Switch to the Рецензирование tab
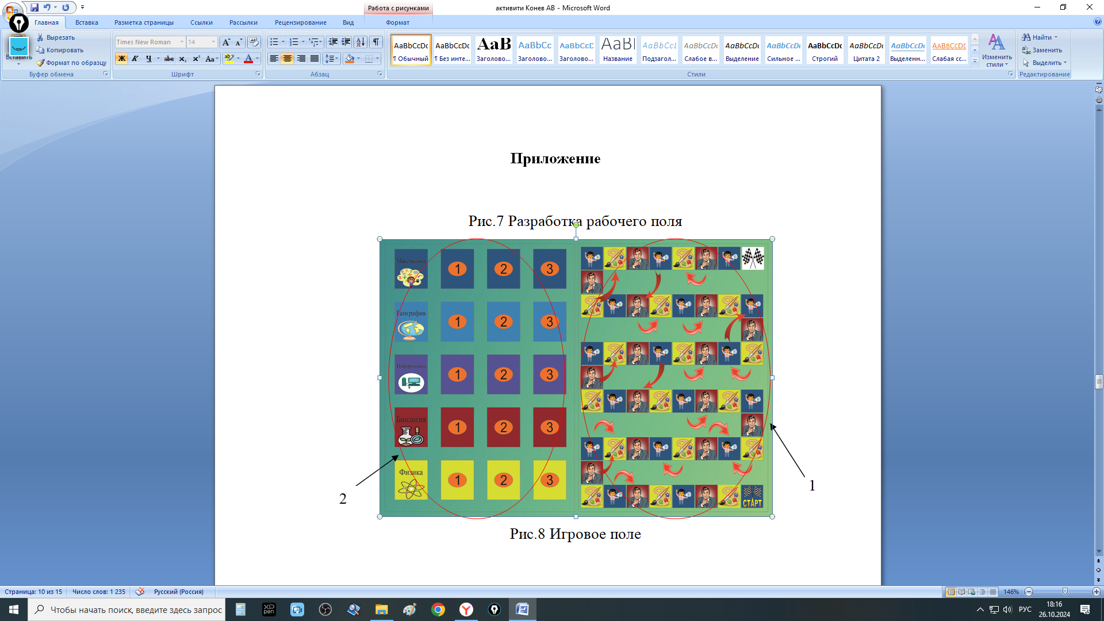 pyautogui.click(x=300, y=22)
